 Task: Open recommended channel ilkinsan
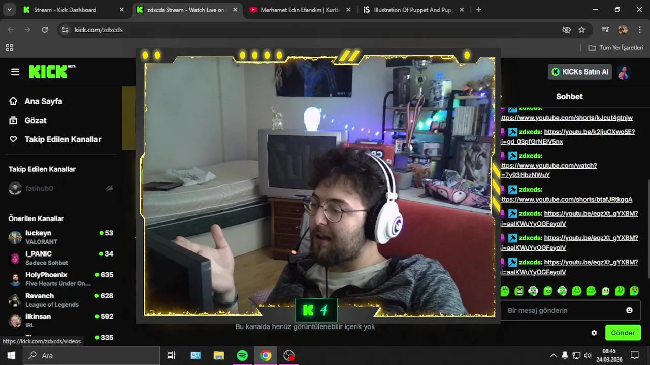point(61,320)
